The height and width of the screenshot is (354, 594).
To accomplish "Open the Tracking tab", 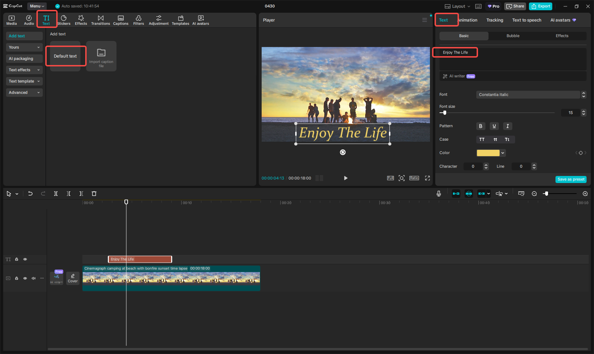I will (x=494, y=20).
